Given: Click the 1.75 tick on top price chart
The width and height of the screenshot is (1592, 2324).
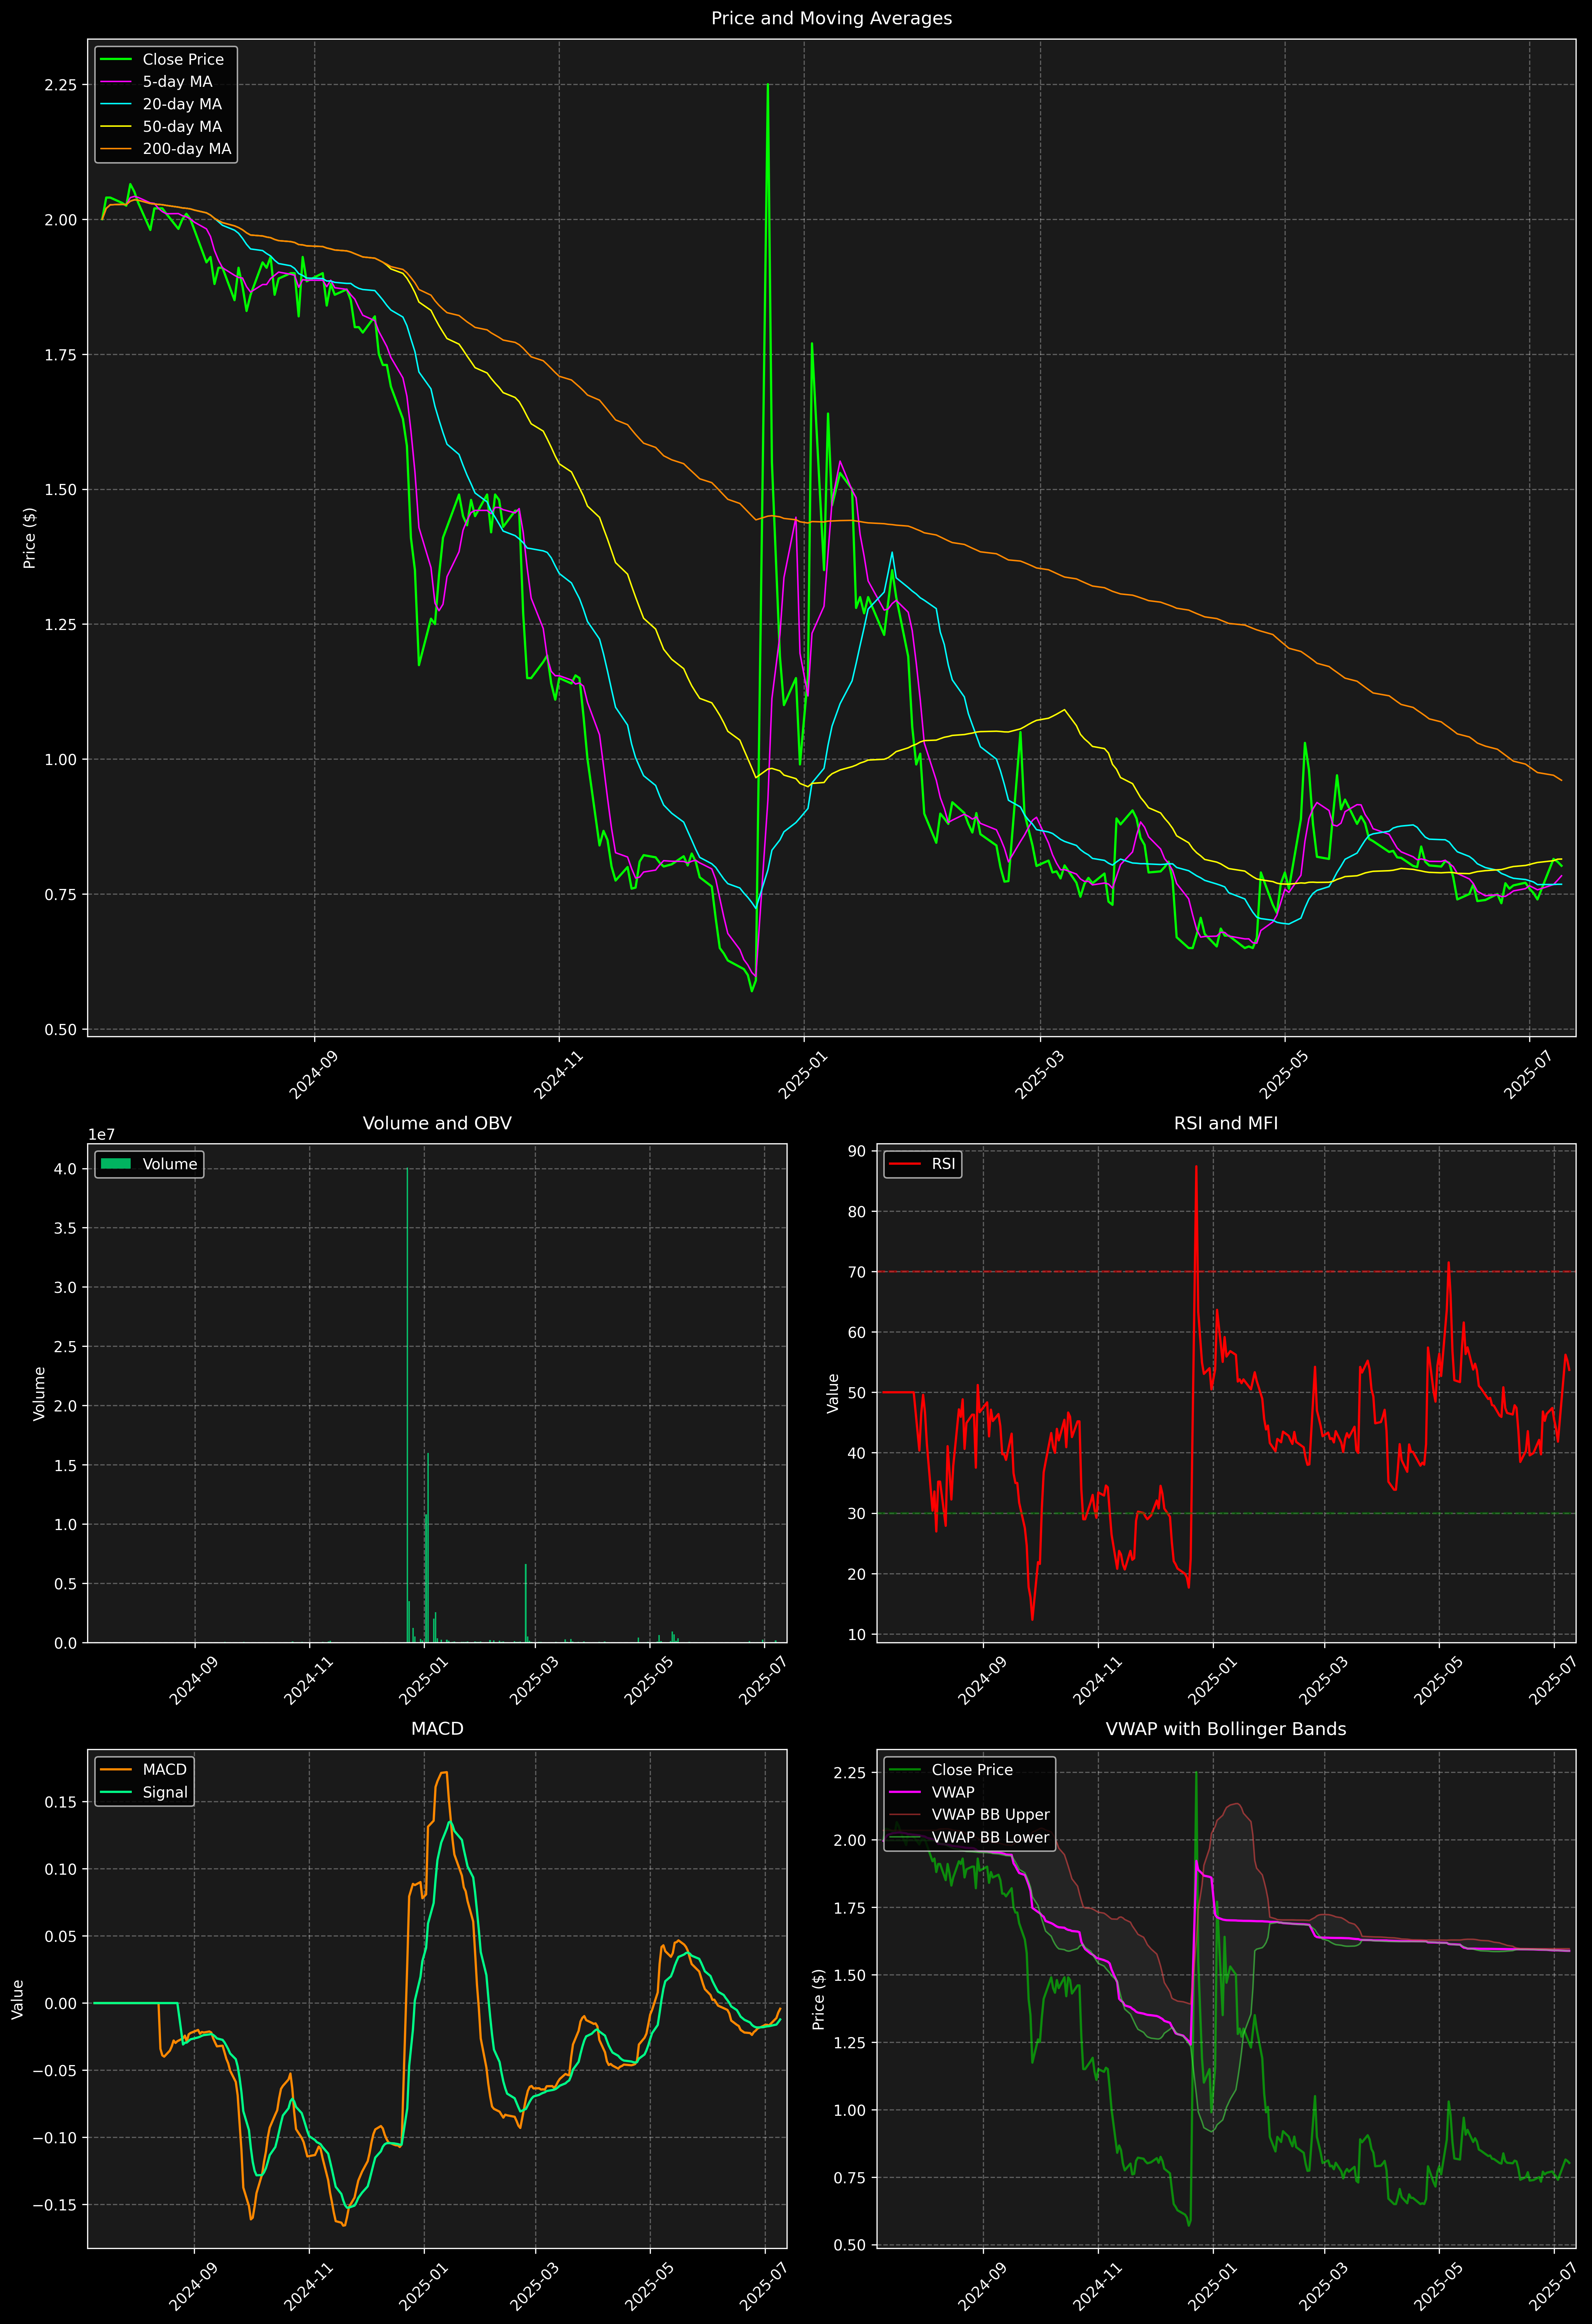Looking at the screenshot, I should coord(60,355).
